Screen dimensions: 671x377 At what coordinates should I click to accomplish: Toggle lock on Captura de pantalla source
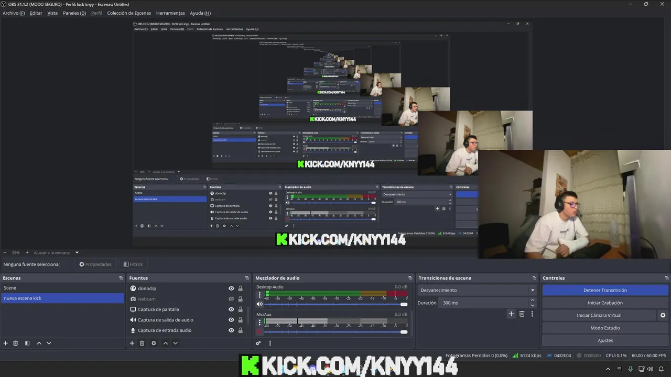240,309
